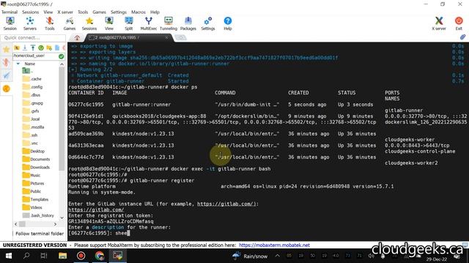Click the red Exit power icon
The image size is (469, 263).
pyautogui.click(x=459, y=23)
